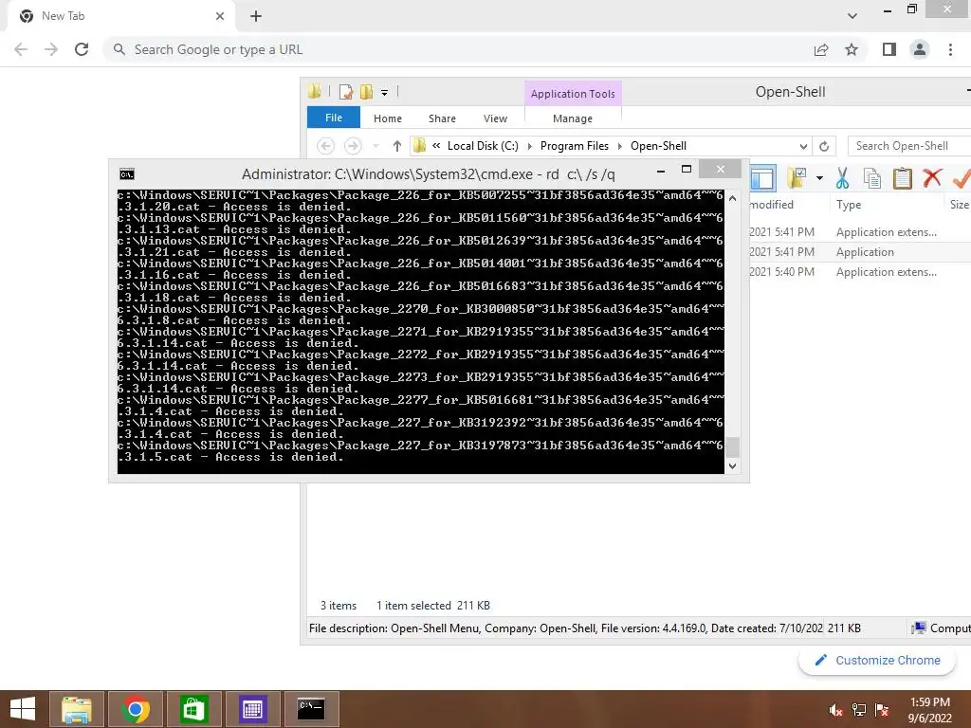
Task: Click Explorer back navigation button
Action: point(326,146)
